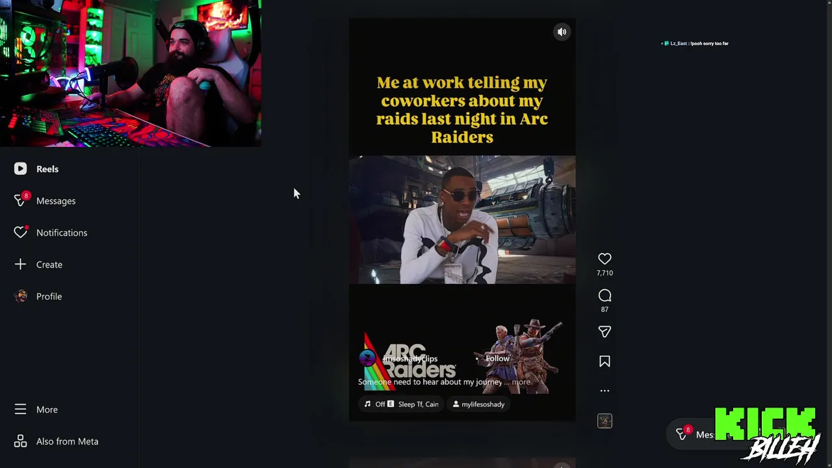The image size is (832, 468).
Task: Select Notifications menu label
Action: 62,233
